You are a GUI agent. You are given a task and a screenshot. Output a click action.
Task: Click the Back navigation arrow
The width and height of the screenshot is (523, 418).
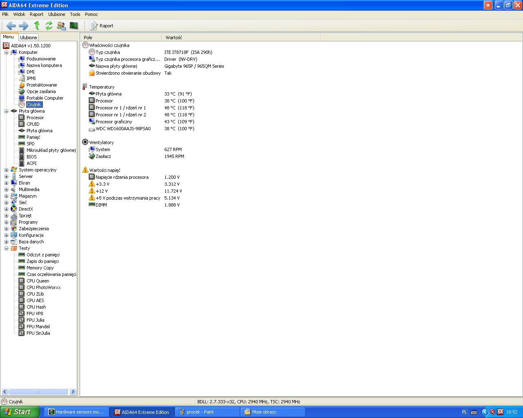click(11, 26)
